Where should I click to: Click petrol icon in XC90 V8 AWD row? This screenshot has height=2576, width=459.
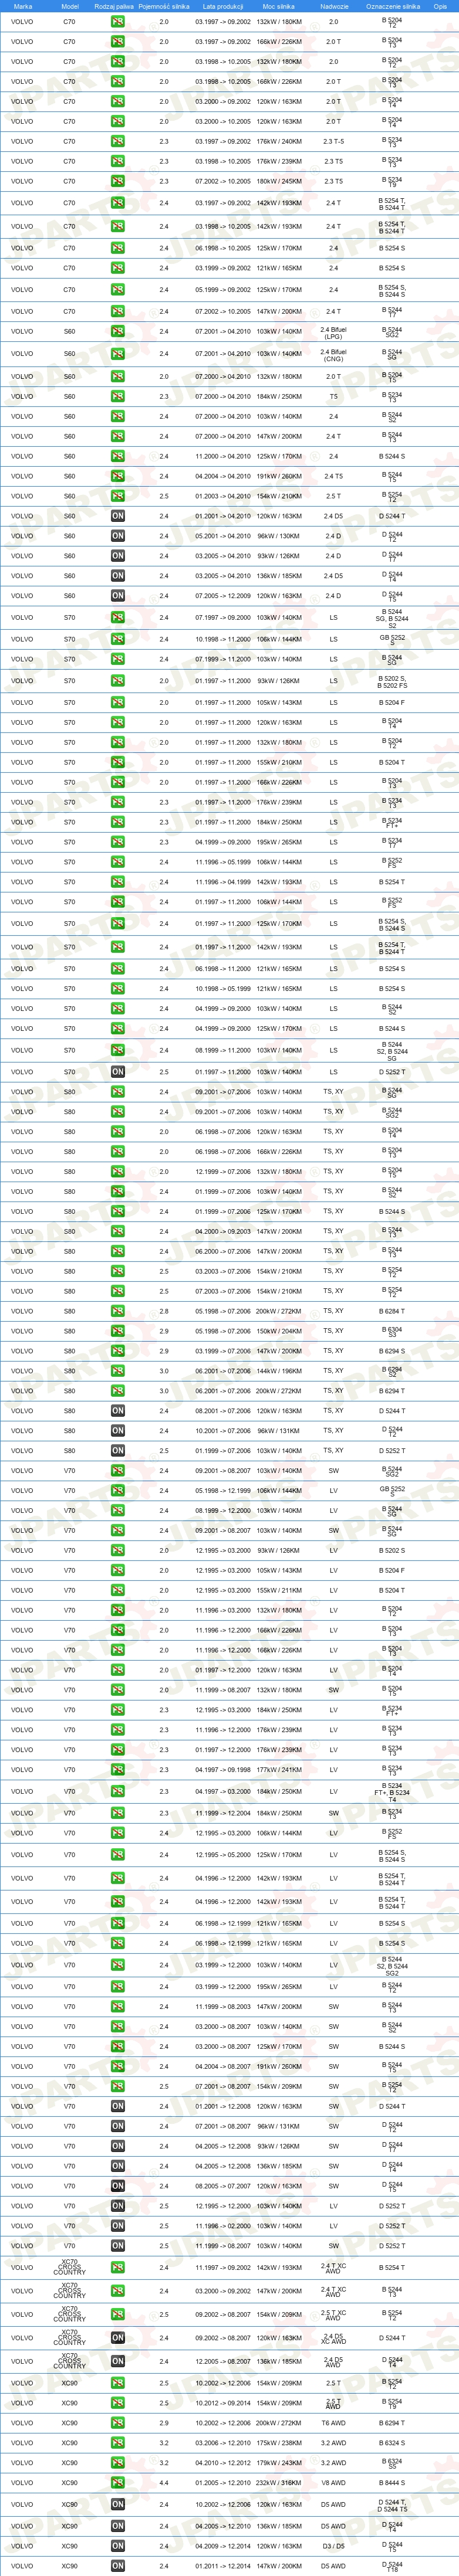pyautogui.click(x=117, y=2483)
